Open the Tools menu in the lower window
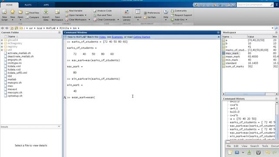The width and height of the screenshot is (279, 157). [265, 146]
